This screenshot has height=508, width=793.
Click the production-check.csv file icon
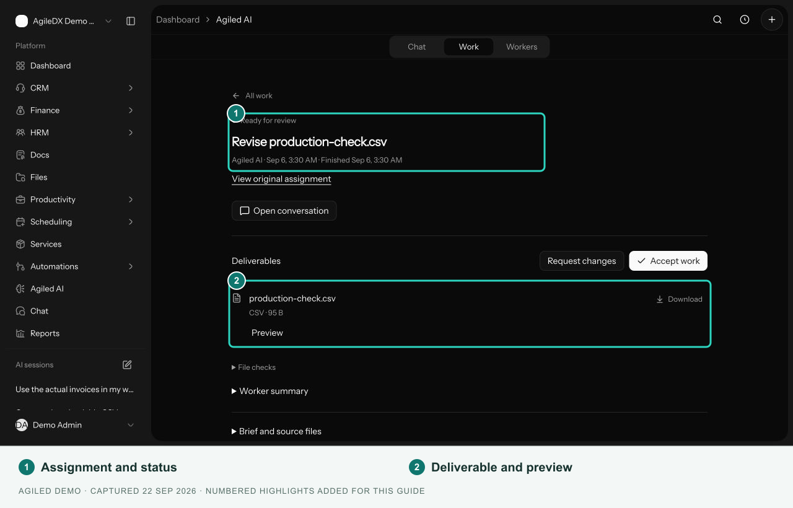[x=237, y=299]
